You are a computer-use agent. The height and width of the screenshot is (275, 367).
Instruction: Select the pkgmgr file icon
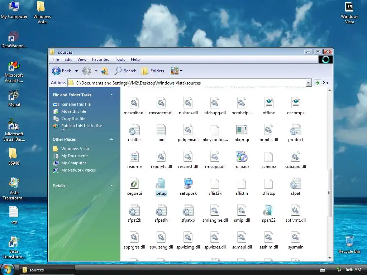pos(242,130)
